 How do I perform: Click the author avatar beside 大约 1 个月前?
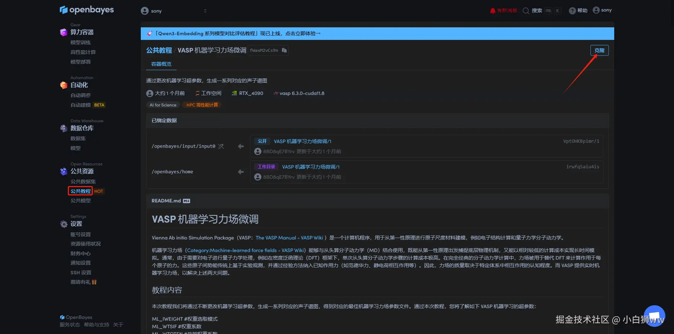pyautogui.click(x=150, y=93)
